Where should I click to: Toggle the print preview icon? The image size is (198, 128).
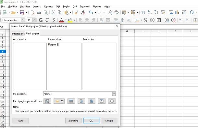coord(45,12)
